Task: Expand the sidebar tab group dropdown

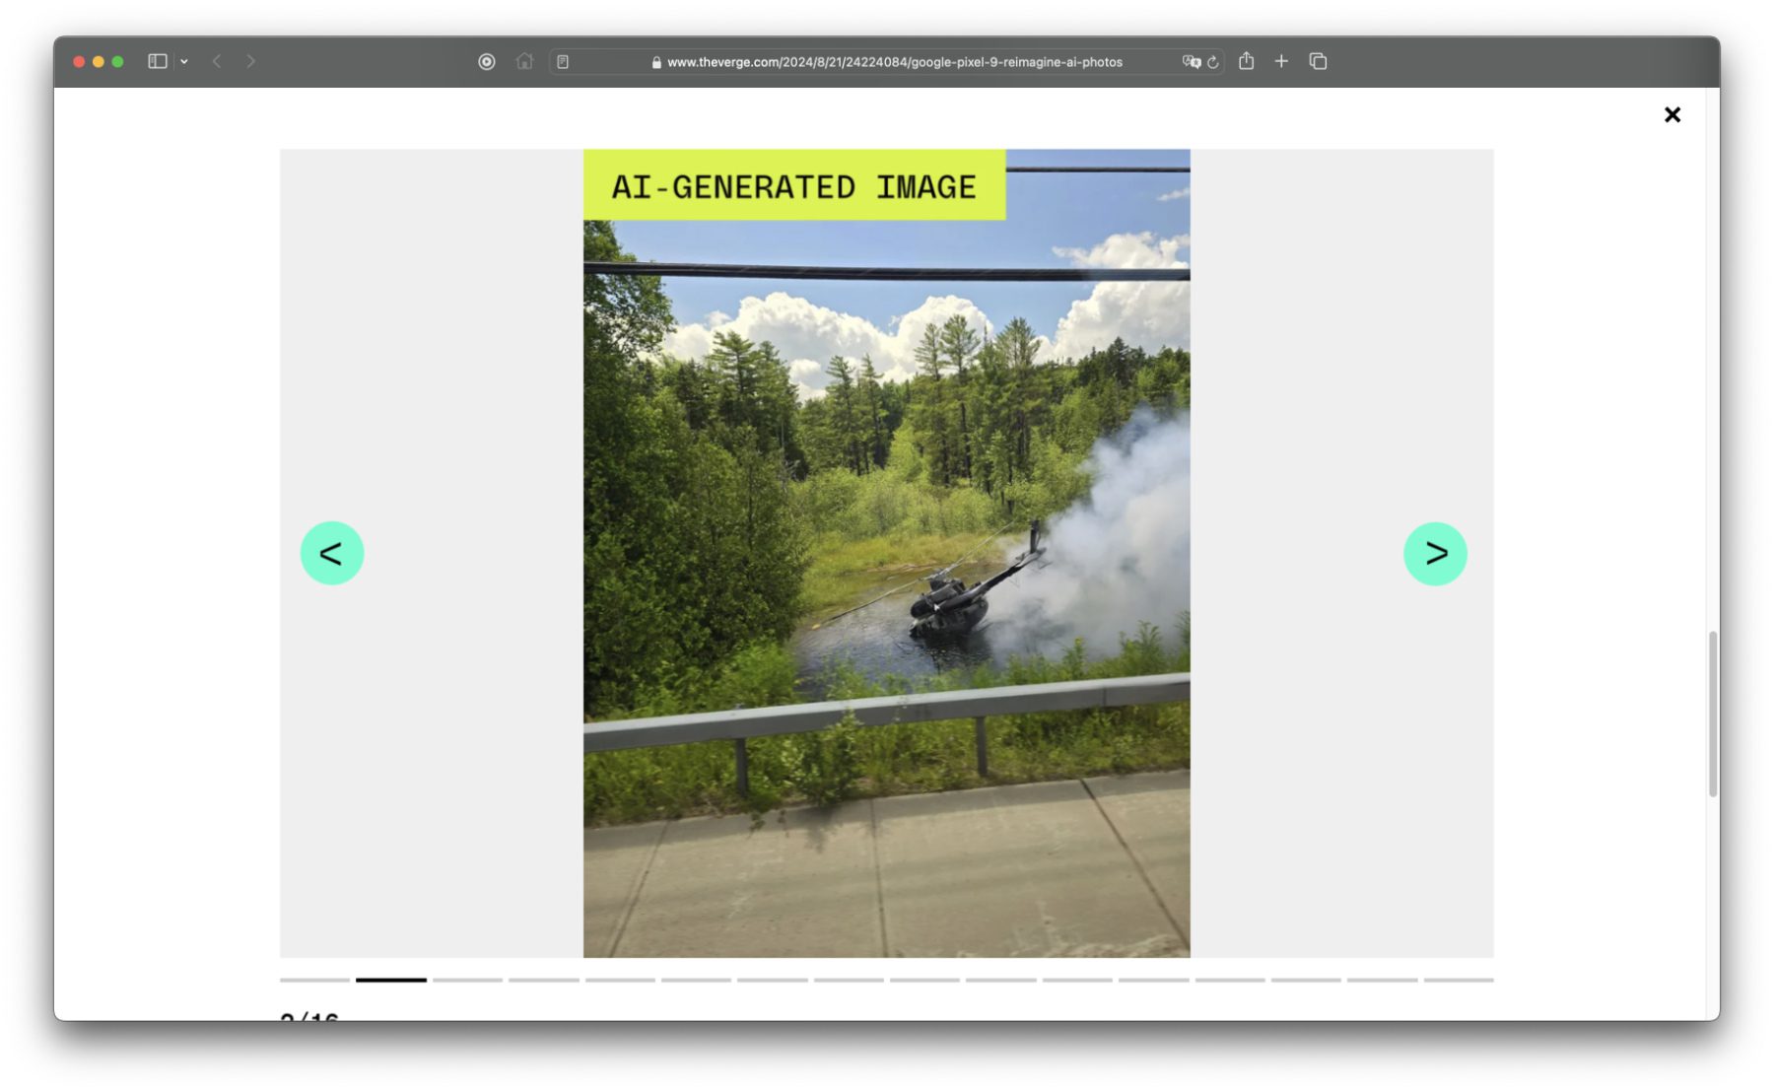Action: pos(184,61)
